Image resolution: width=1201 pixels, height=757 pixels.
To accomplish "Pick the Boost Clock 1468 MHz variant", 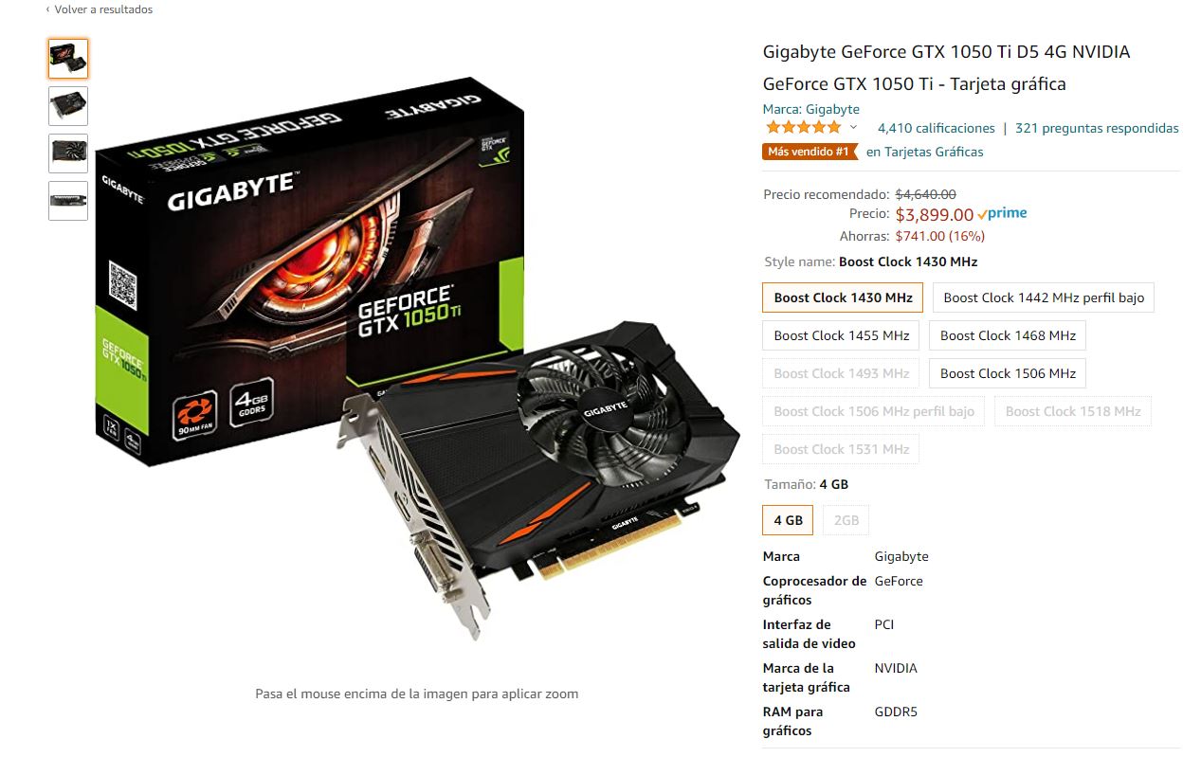I will (x=1008, y=335).
